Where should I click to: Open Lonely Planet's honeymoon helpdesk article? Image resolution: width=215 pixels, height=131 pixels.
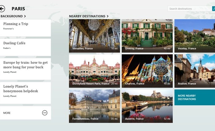pos(25,92)
